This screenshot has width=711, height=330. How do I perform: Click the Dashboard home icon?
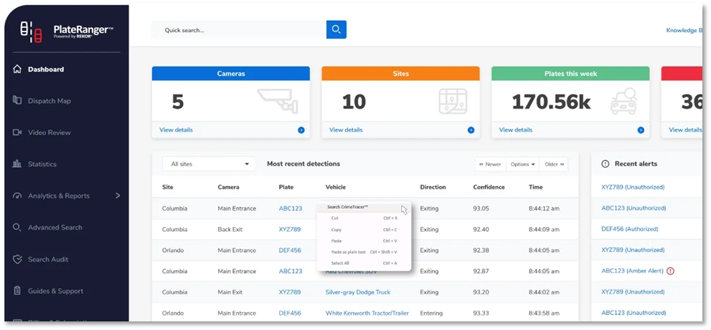[x=17, y=69]
